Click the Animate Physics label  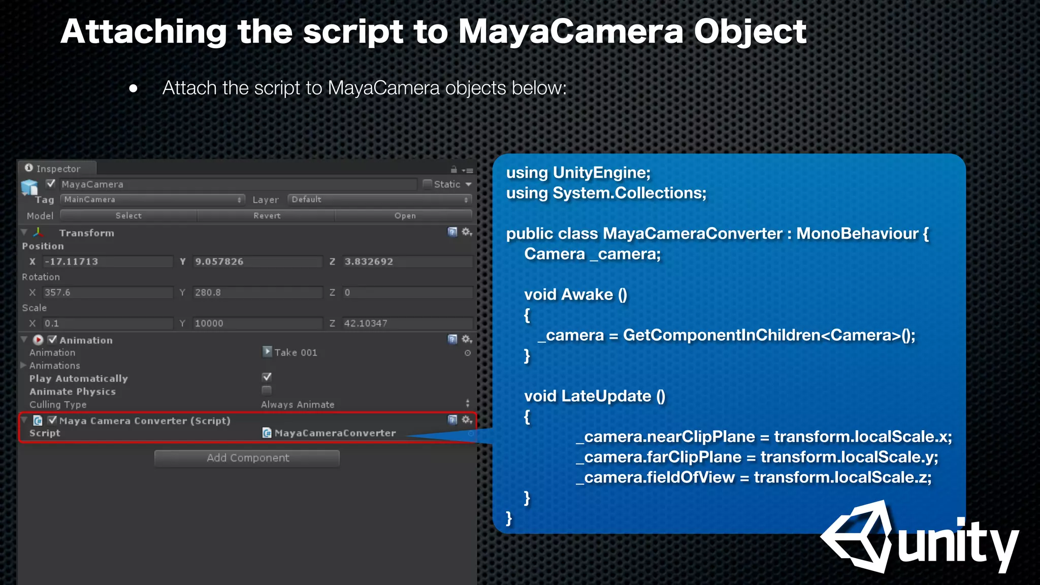coord(73,392)
